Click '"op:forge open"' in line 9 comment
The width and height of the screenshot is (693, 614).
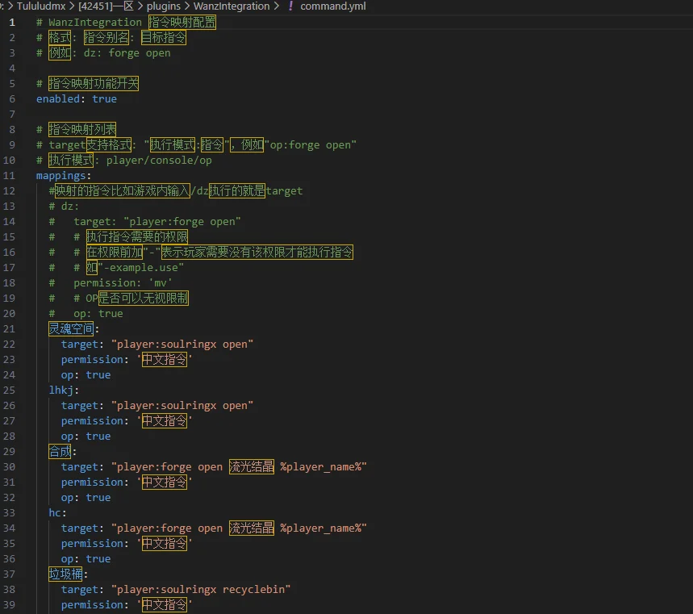[311, 145]
